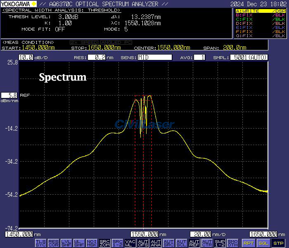
Task: Click the SRC 1-2 indicator
Action: tap(117, 243)
